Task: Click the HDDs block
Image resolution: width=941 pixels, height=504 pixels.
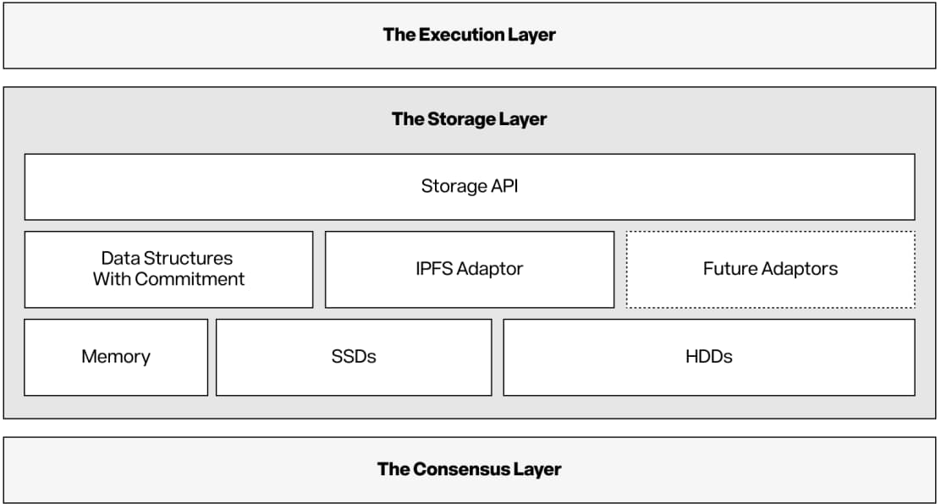Action: [x=709, y=357]
